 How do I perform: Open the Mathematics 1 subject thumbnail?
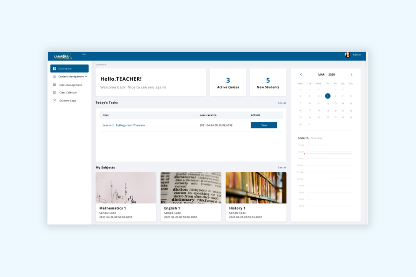pyautogui.click(x=126, y=188)
